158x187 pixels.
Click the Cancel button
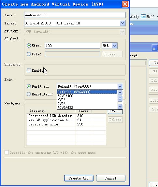(111, 178)
